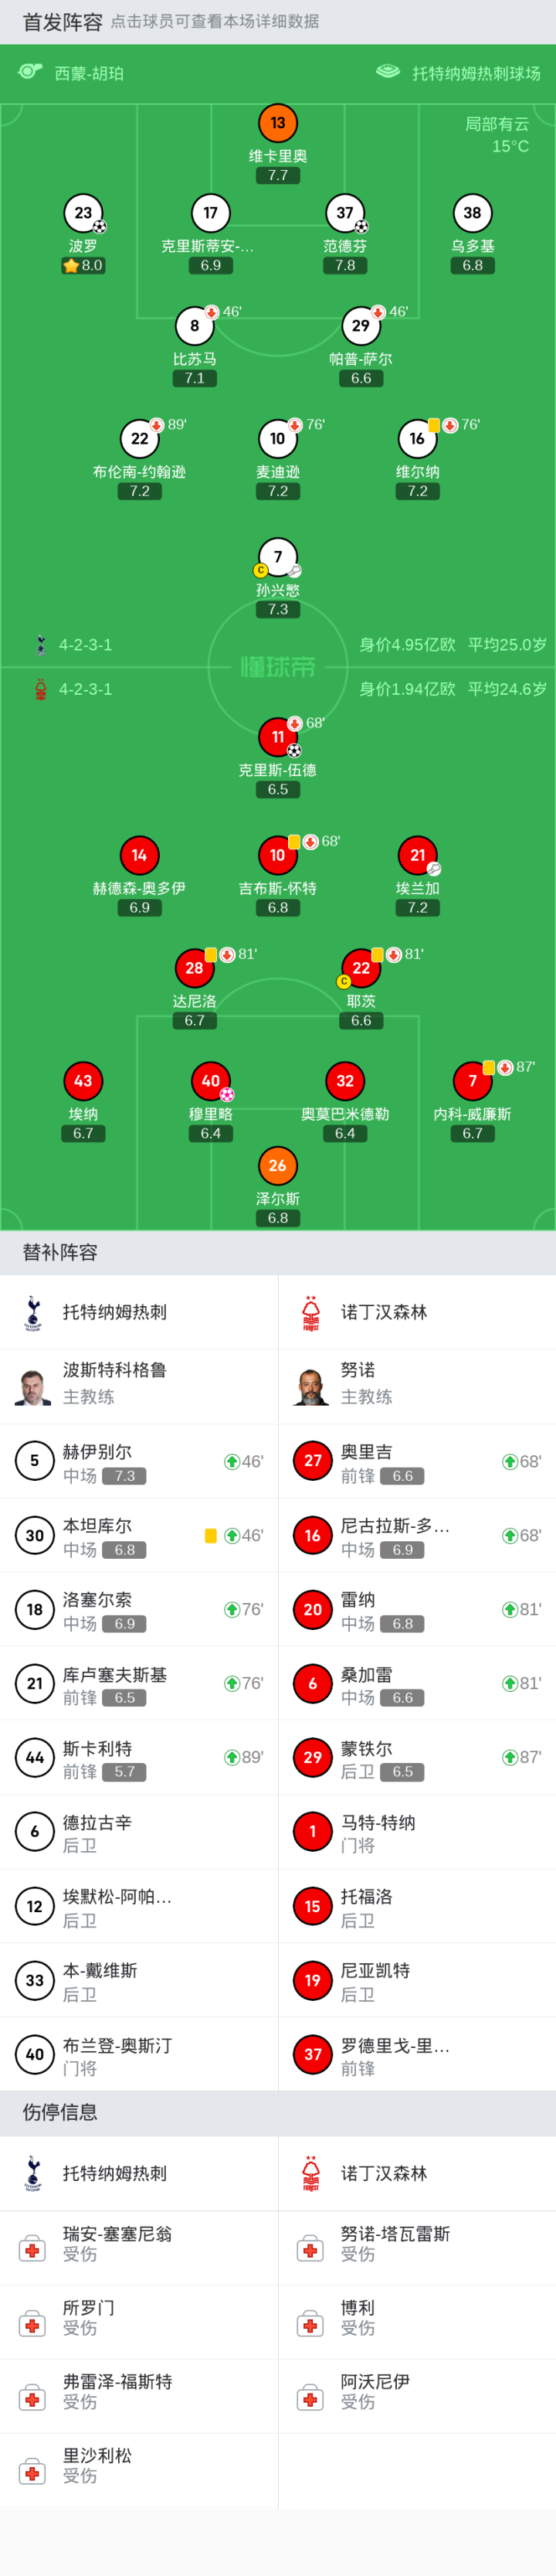
Task: Select Porro's number 23 player icon
Action: (83, 213)
